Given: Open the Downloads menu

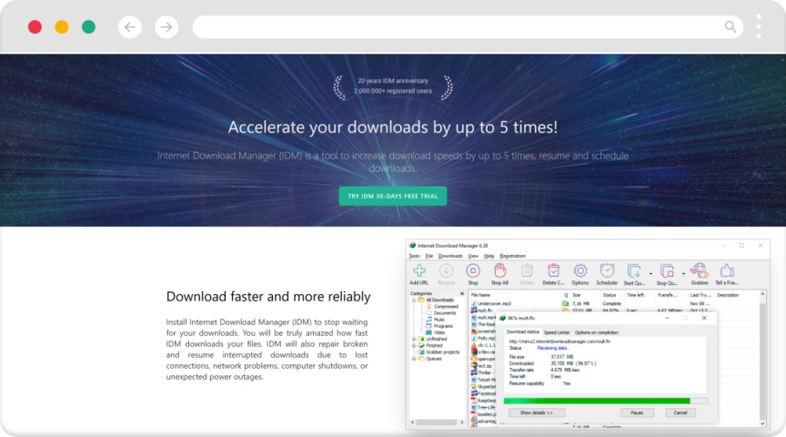Looking at the screenshot, I should [450, 256].
